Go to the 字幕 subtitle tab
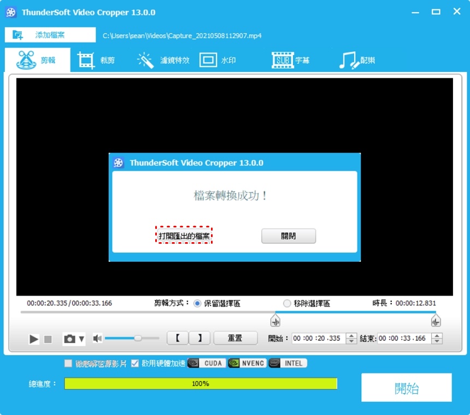 291,61
